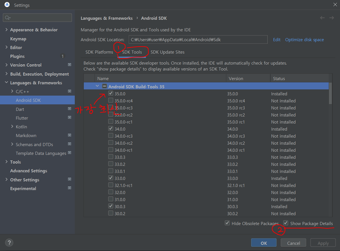Collapse Languages & Frameworks section
The width and height of the screenshot is (340, 251).
click(x=6, y=83)
